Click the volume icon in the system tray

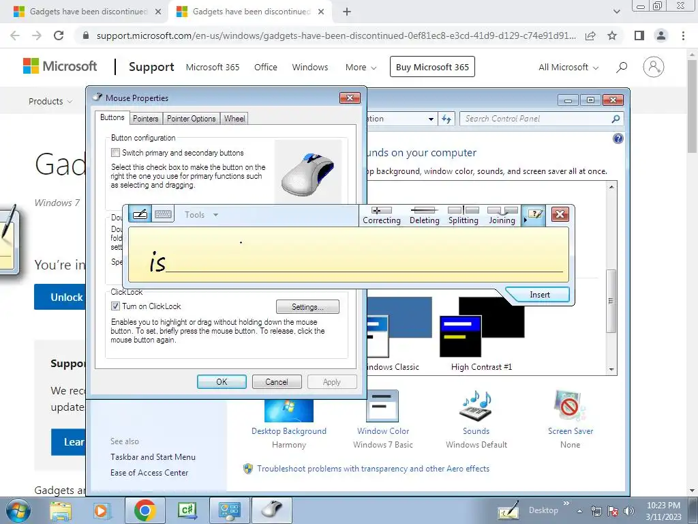tap(628, 511)
